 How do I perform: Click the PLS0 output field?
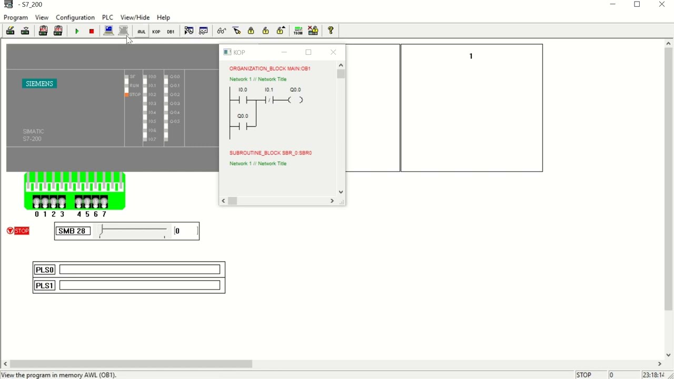point(140,270)
